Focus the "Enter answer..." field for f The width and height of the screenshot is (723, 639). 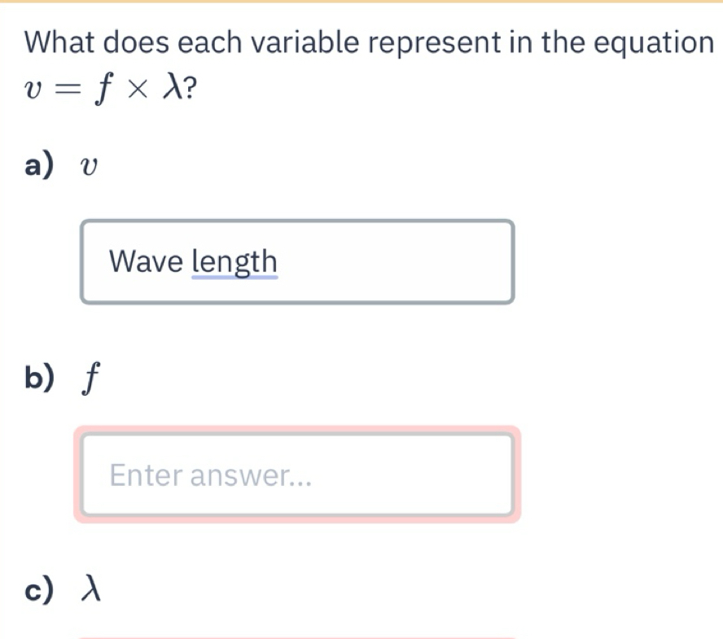pos(297,475)
